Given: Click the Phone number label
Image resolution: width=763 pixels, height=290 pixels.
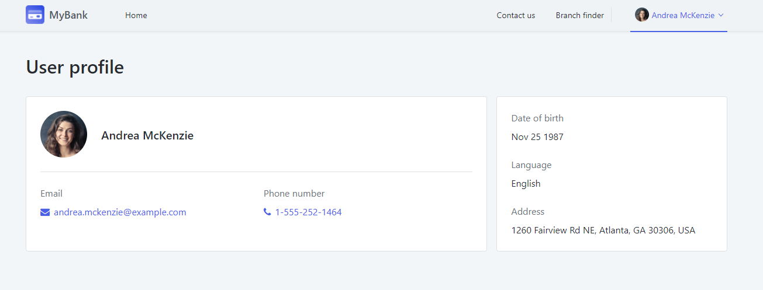Looking at the screenshot, I should pyautogui.click(x=294, y=194).
